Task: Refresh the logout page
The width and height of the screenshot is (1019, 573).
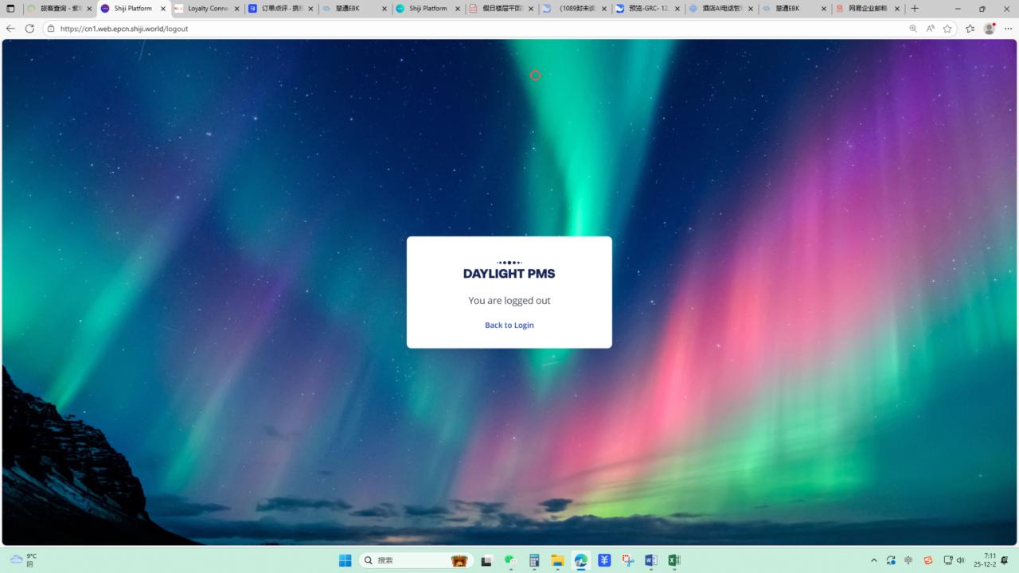Action: [x=29, y=28]
